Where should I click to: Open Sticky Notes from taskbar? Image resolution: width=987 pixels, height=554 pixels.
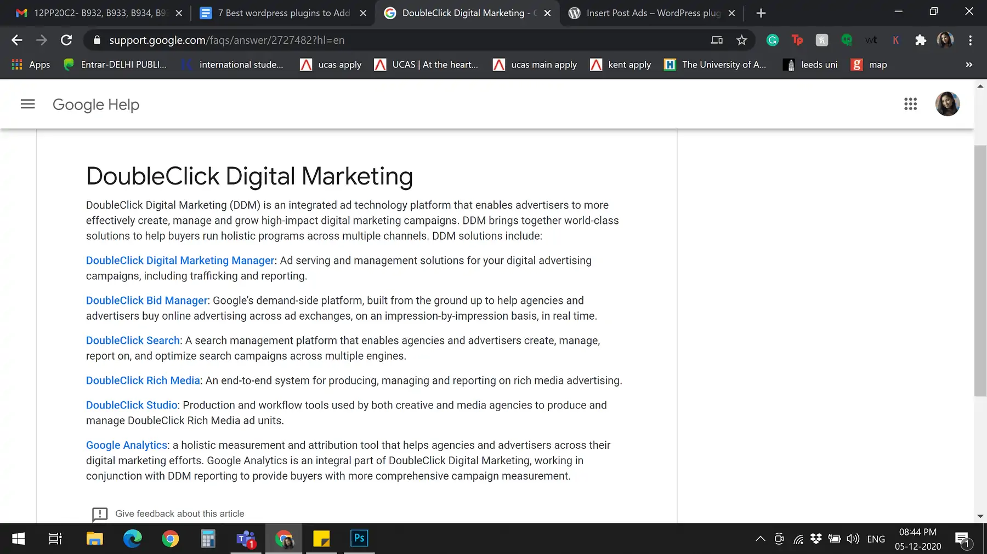(x=321, y=539)
